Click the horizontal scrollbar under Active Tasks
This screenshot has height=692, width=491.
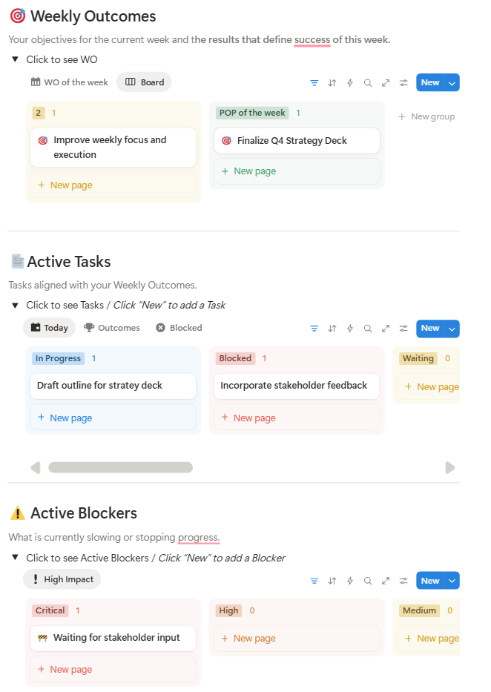tap(121, 467)
